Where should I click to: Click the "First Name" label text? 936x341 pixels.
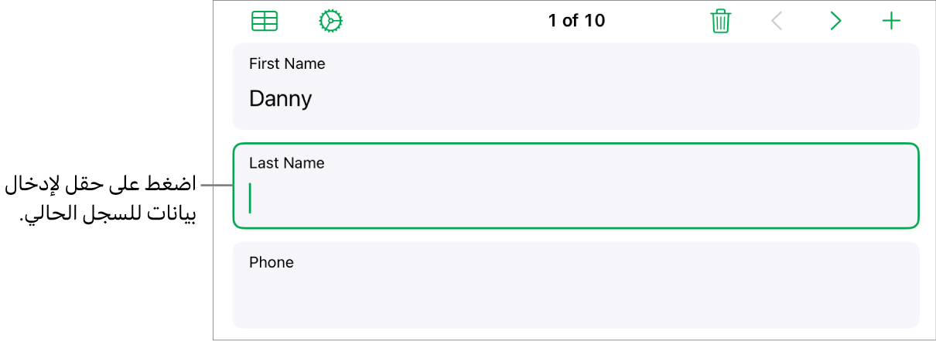tap(287, 64)
